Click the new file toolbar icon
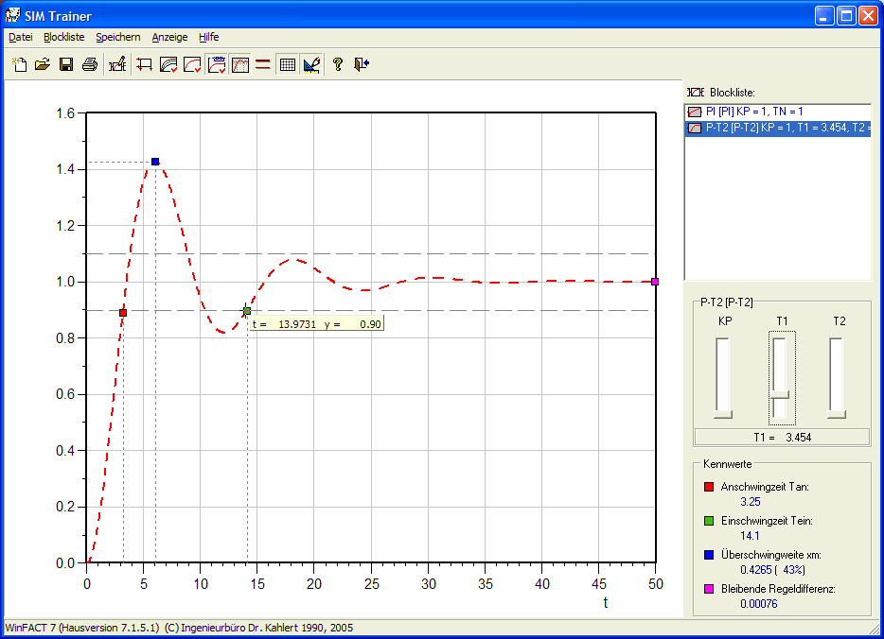The width and height of the screenshot is (884, 639). (19, 64)
